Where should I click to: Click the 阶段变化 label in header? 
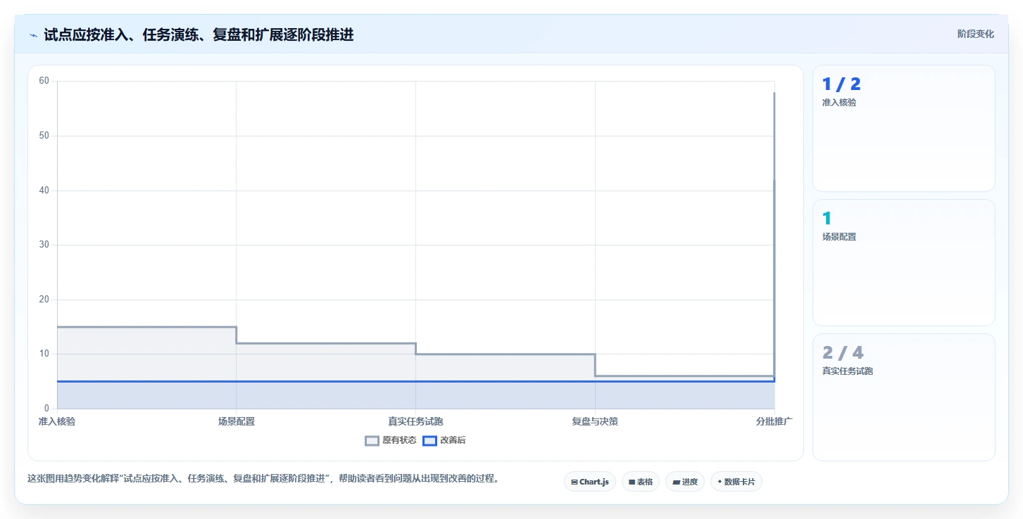[x=976, y=34]
